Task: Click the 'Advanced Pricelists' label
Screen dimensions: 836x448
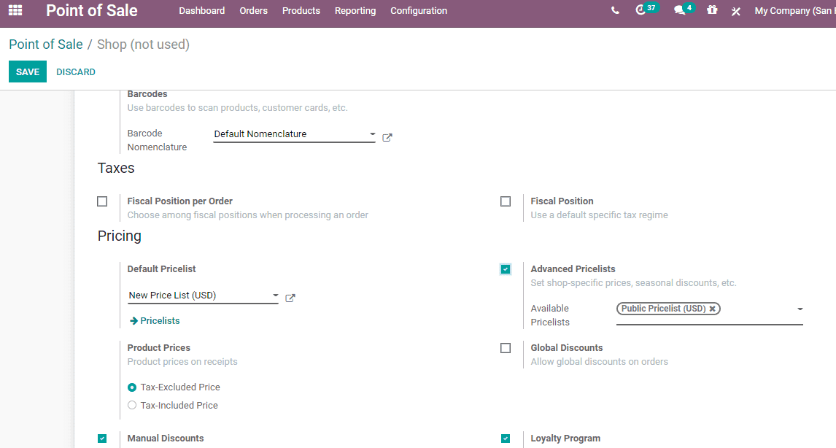Action: [x=573, y=269]
